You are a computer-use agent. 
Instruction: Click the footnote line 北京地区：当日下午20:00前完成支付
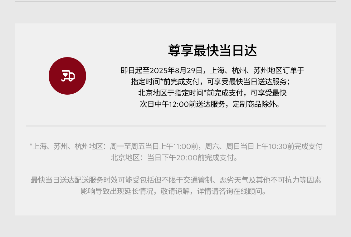[174, 157]
